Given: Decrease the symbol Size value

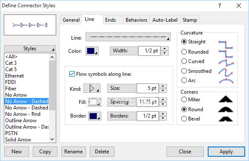Looking at the screenshot, I should (163, 91).
